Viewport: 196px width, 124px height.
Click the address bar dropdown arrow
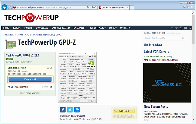(90, 7)
